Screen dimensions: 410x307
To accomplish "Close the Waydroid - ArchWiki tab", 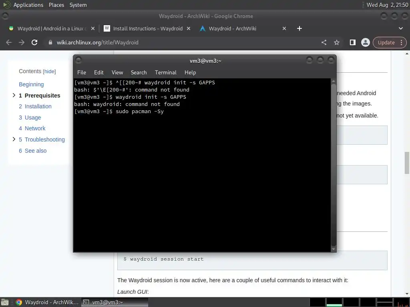I will tap(284, 28).
